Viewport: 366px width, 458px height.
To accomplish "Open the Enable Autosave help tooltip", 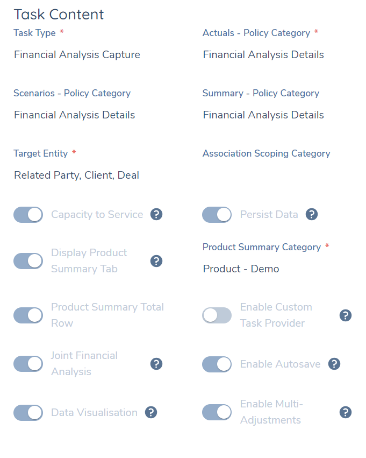I will coord(334,364).
